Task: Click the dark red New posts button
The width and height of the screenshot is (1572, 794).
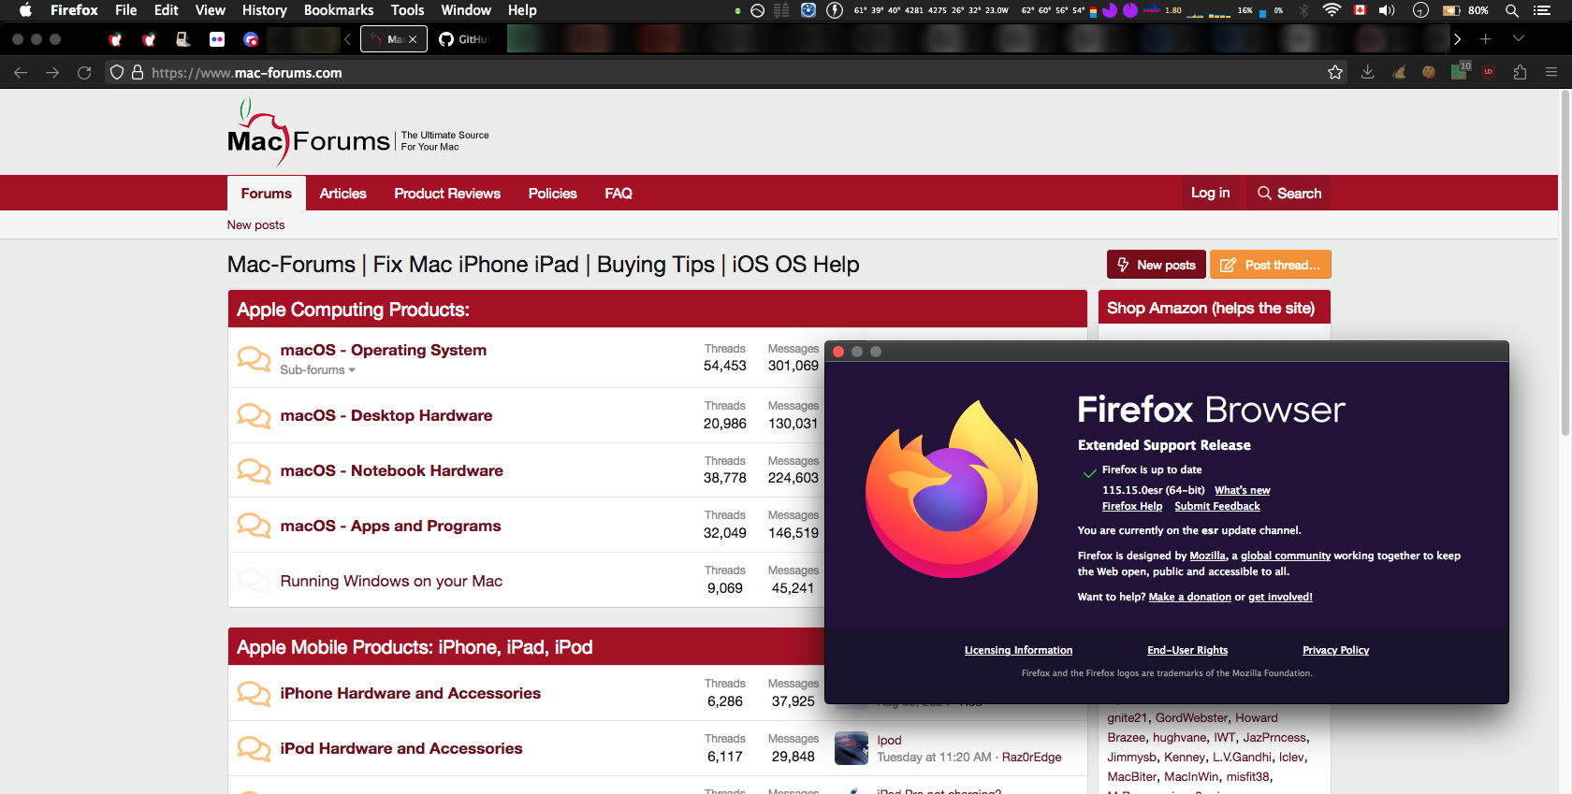Action: click(x=1157, y=265)
